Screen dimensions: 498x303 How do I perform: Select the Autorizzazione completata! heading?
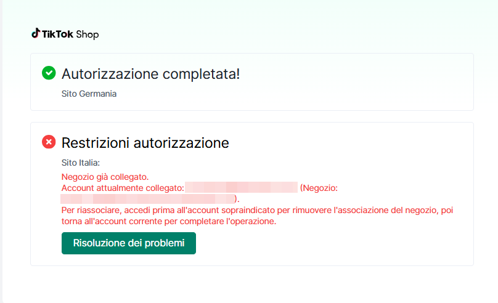click(150, 74)
